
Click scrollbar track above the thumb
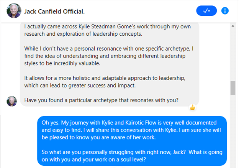[x=233, y=54]
